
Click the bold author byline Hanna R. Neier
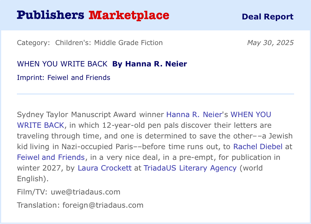pyautogui.click(x=150, y=64)
